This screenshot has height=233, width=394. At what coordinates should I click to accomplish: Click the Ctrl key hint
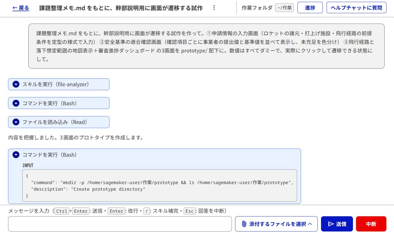pos(62,211)
